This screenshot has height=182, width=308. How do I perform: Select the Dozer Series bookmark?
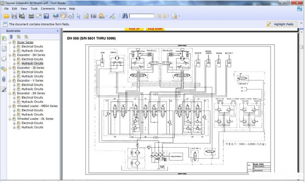point(25,42)
